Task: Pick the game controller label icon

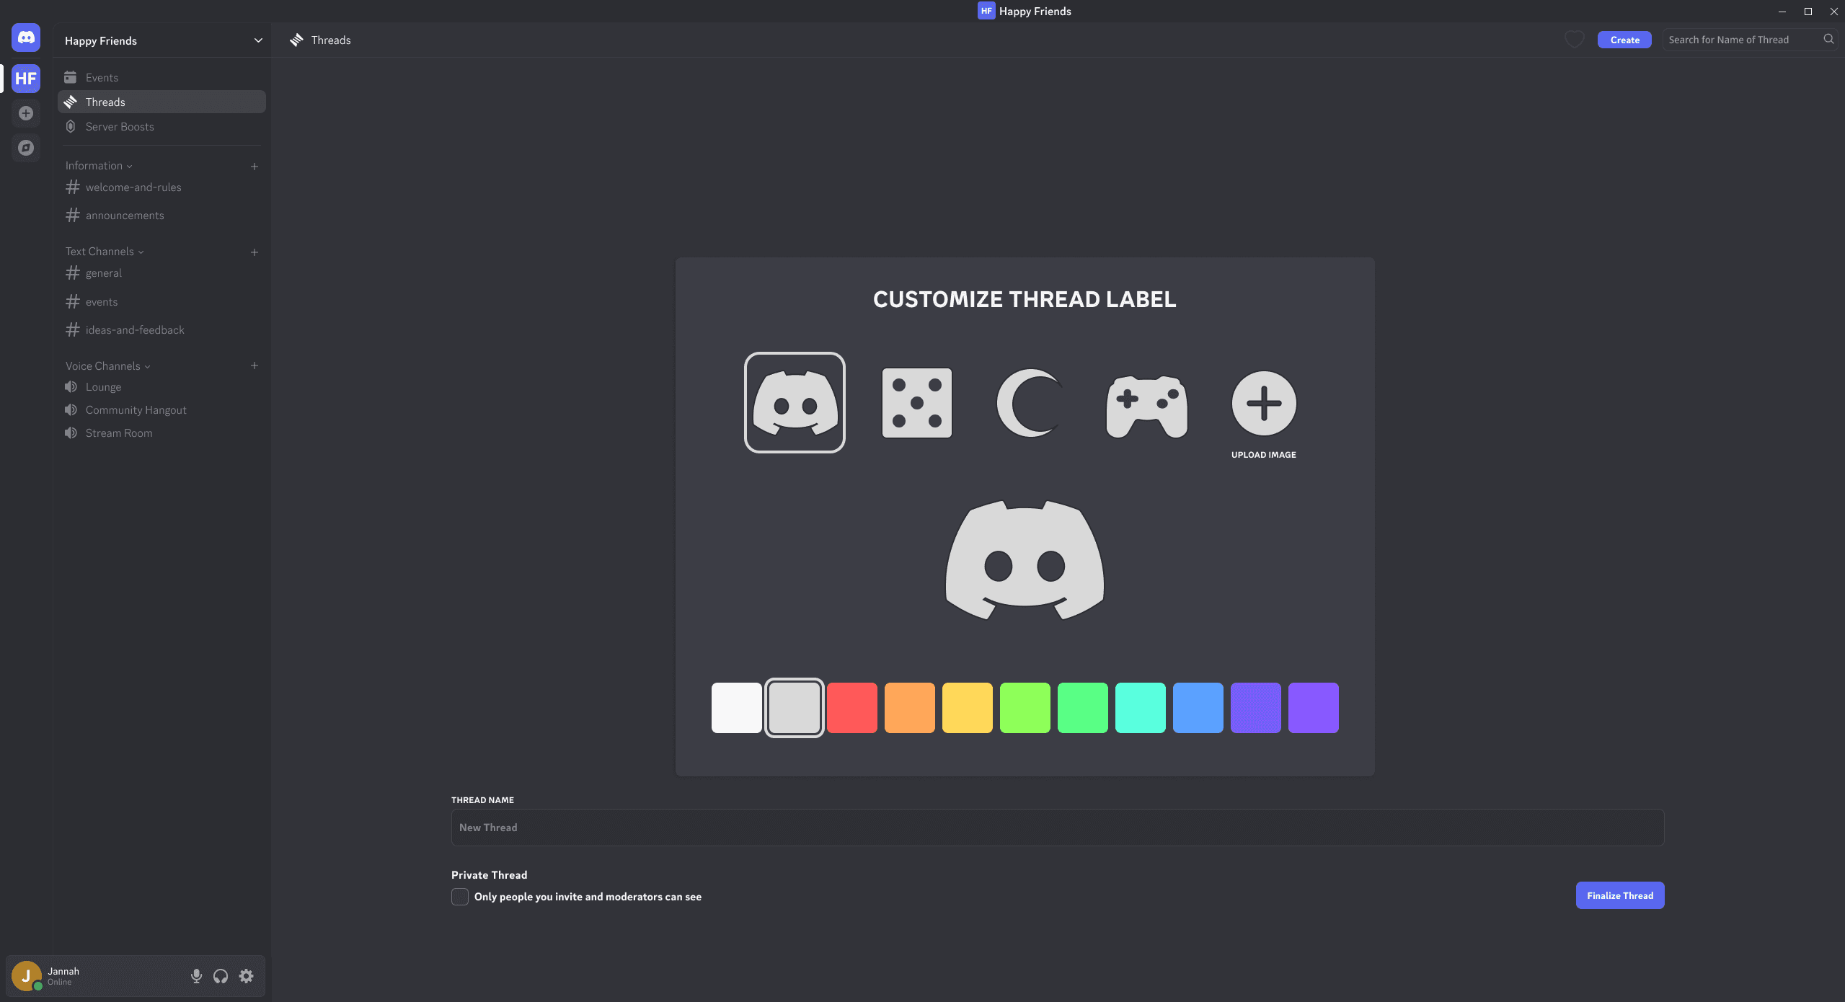Action: coord(1146,405)
